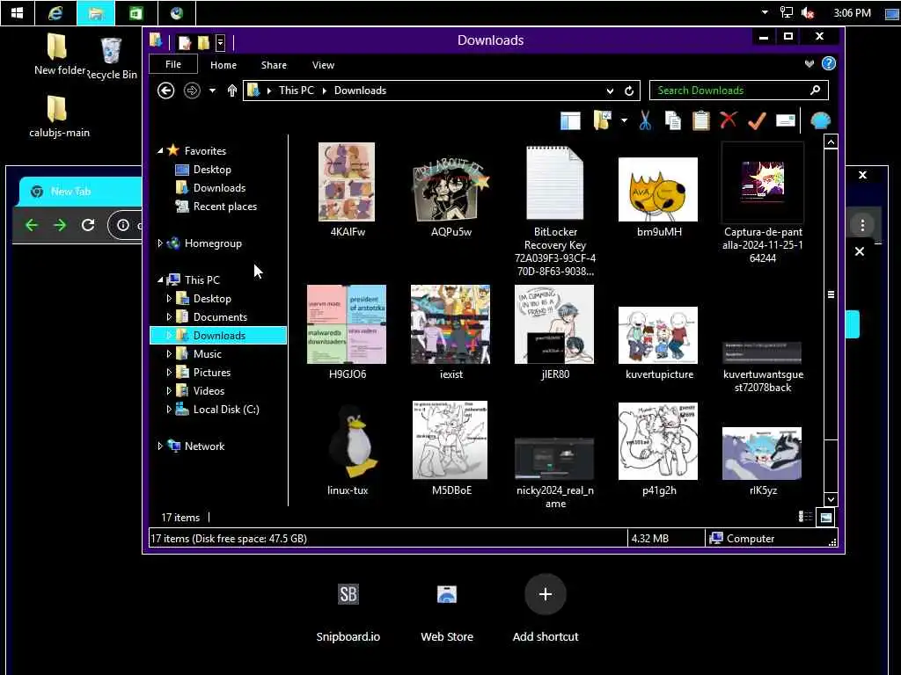Expand the ribbon using the chevron
Screen dimensions: 901x675
[809, 63]
